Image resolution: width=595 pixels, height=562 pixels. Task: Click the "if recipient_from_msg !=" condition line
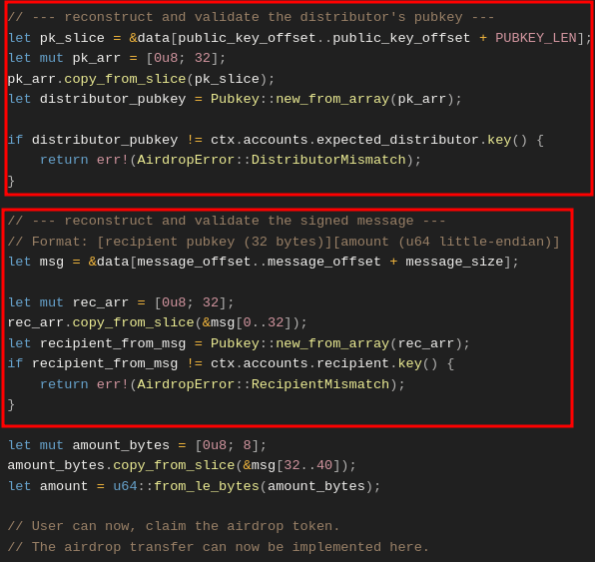point(231,363)
